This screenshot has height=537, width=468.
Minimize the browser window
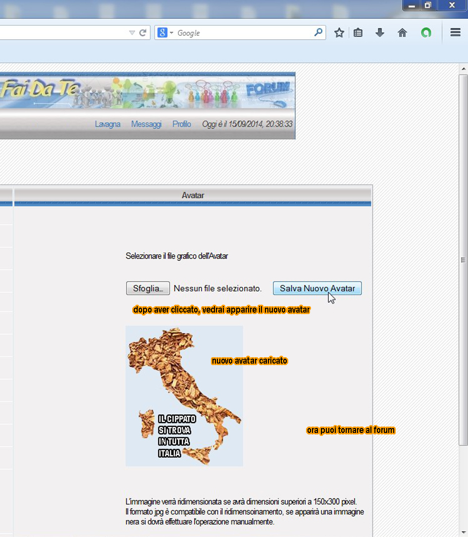(x=412, y=5)
